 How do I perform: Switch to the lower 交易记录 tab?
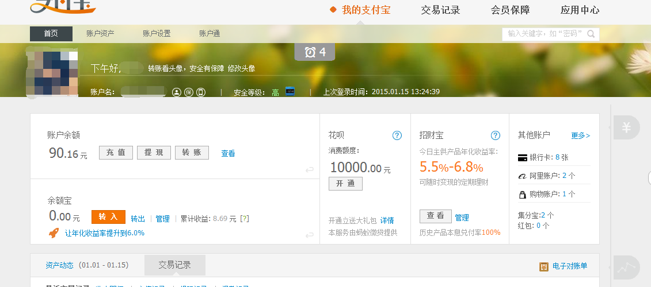[175, 265]
